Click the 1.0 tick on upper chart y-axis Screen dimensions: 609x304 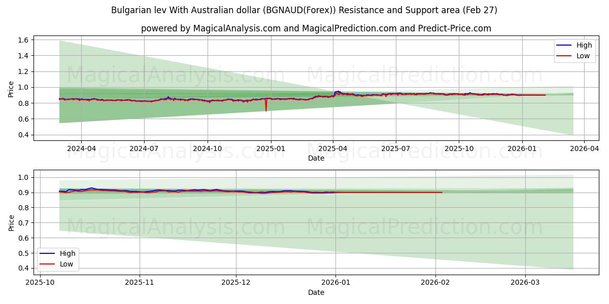pyautogui.click(x=24, y=87)
